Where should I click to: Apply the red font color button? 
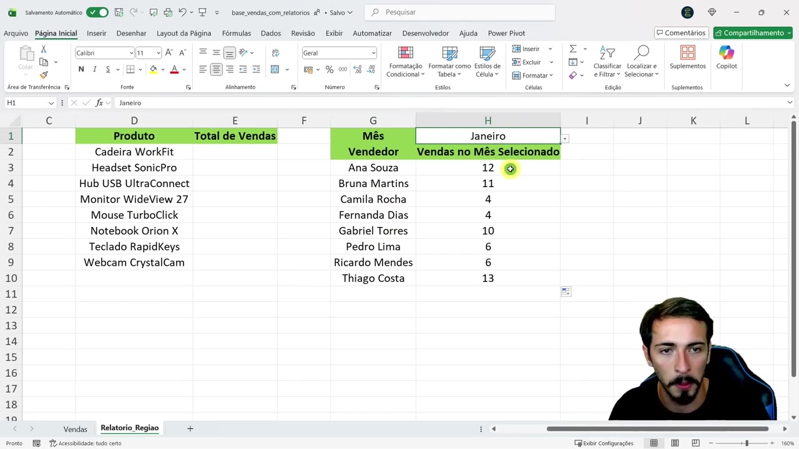coord(174,69)
